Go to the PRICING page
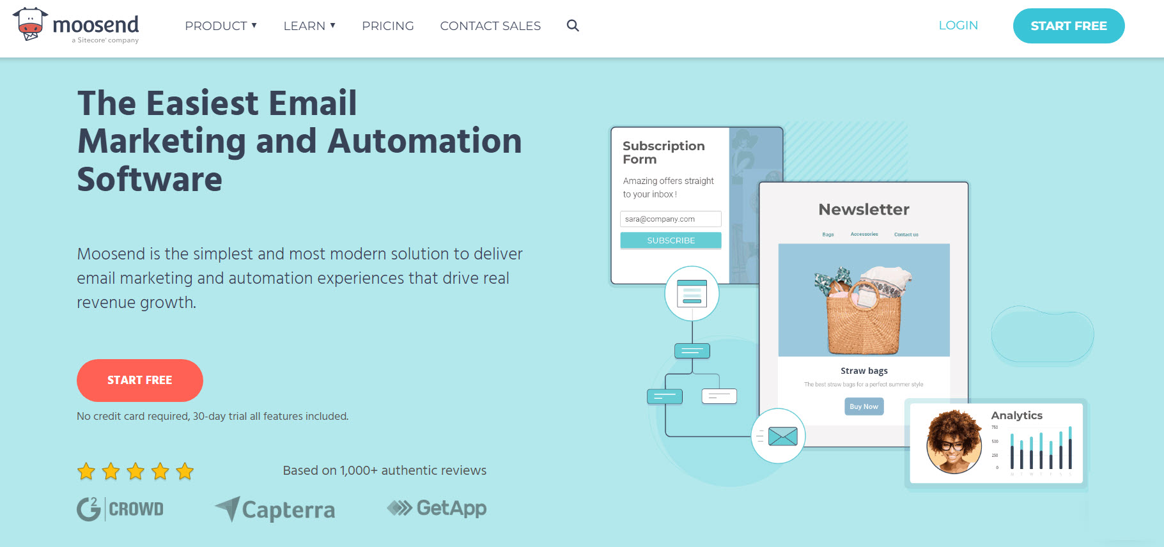 (x=388, y=26)
